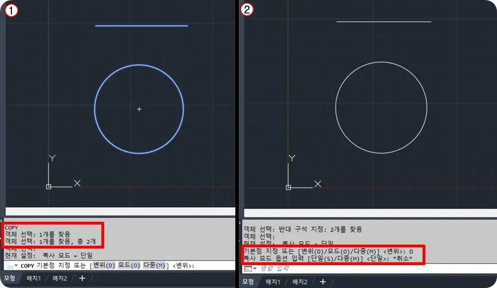497x288 pixels.
Task: Select the highlighted blue line in left drawing
Action: coord(141,26)
